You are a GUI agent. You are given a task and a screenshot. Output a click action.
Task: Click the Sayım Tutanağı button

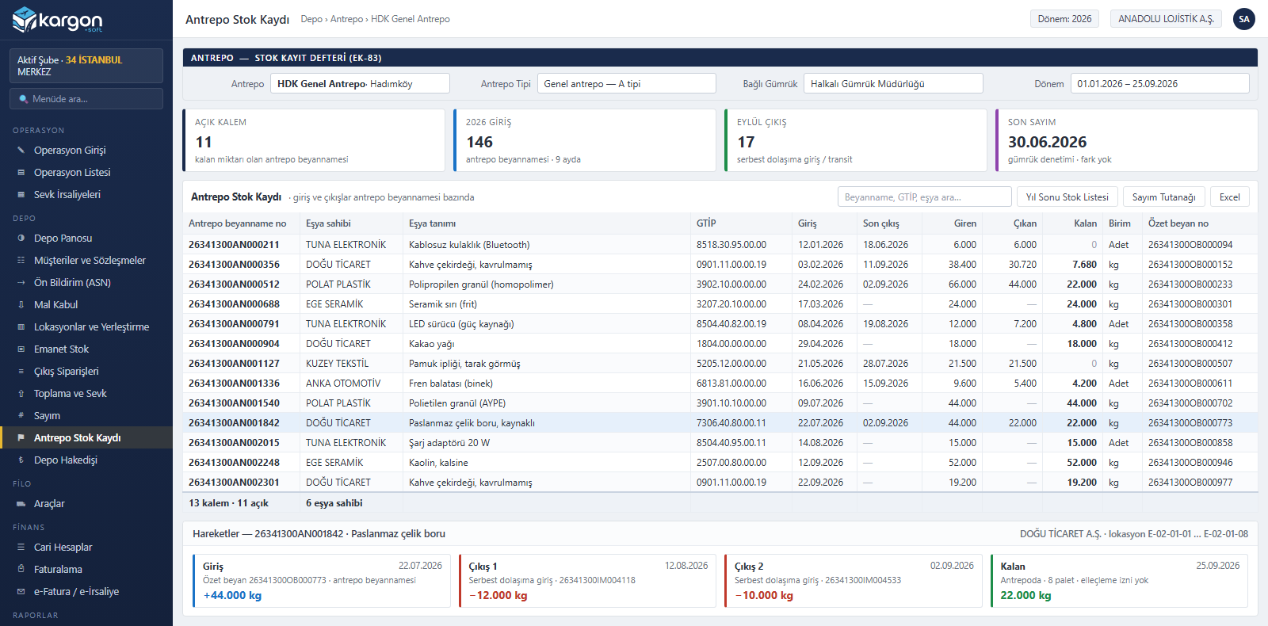coord(1164,197)
